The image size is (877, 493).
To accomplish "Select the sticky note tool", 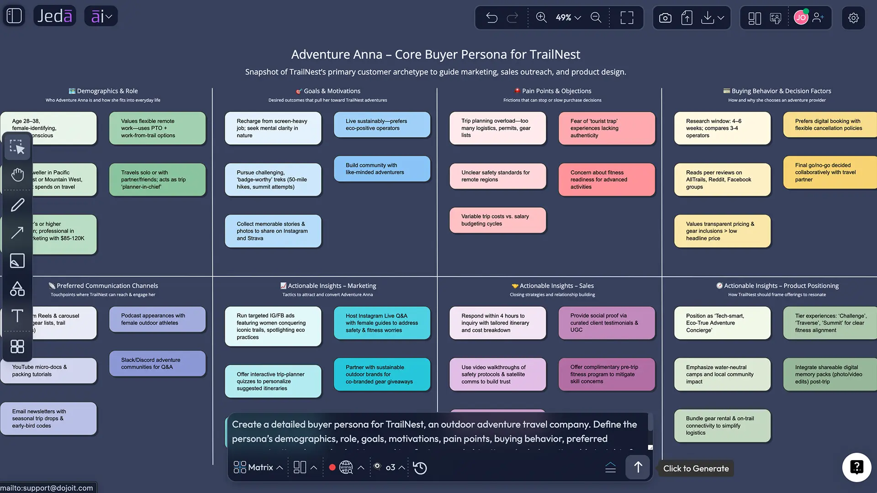I will 17,261.
